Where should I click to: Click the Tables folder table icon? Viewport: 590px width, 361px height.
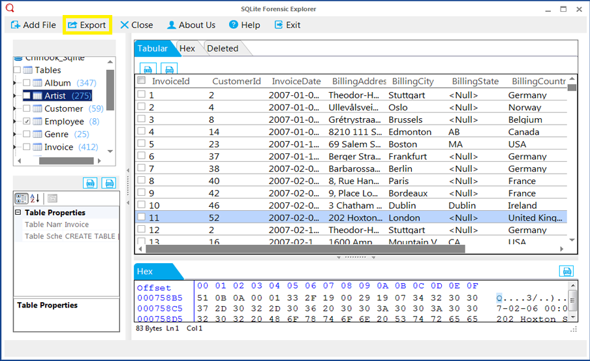(28, 70)
